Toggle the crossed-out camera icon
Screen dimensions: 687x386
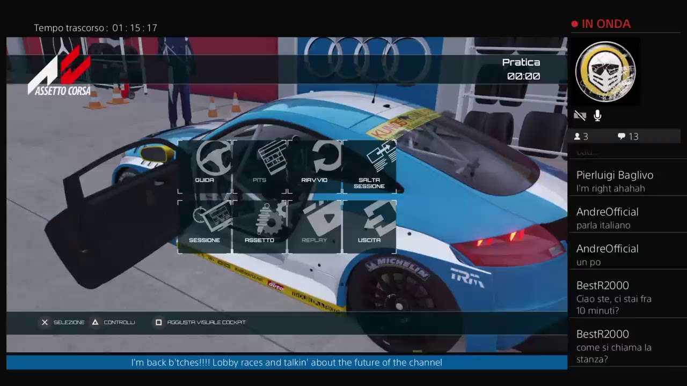click(580, 115)
